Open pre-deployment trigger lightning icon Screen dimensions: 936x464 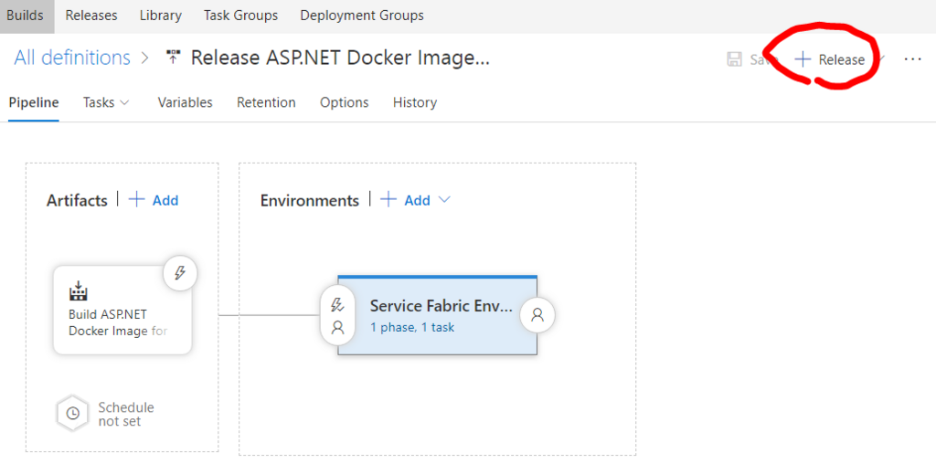(338, 305)
